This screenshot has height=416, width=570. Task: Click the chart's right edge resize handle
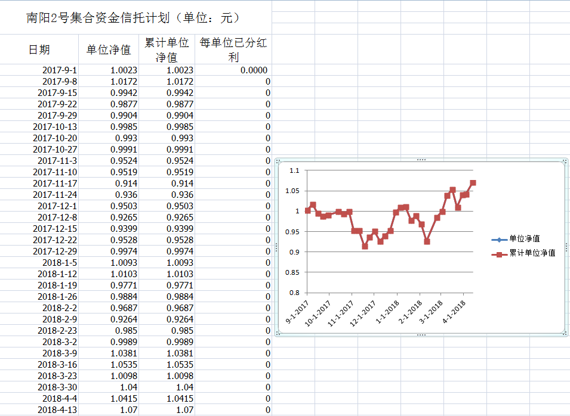pyautogui.click(x=566, y=247)
